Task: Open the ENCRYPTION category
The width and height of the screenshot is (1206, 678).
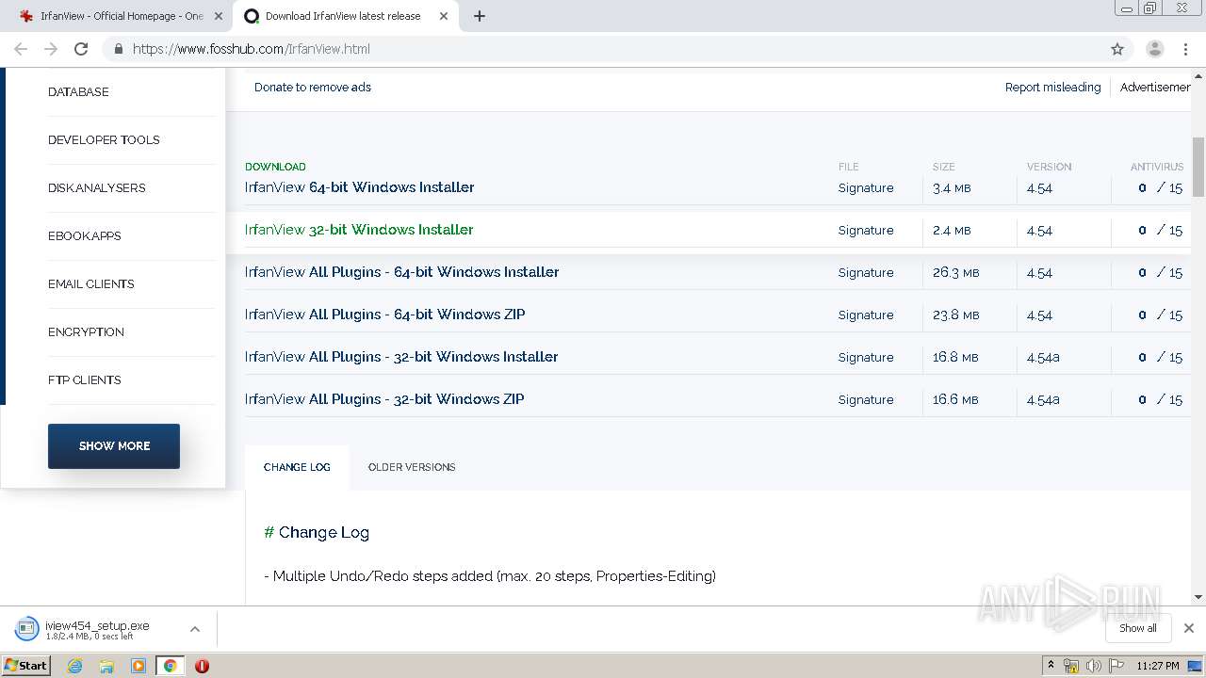Action: coord(86,332)
